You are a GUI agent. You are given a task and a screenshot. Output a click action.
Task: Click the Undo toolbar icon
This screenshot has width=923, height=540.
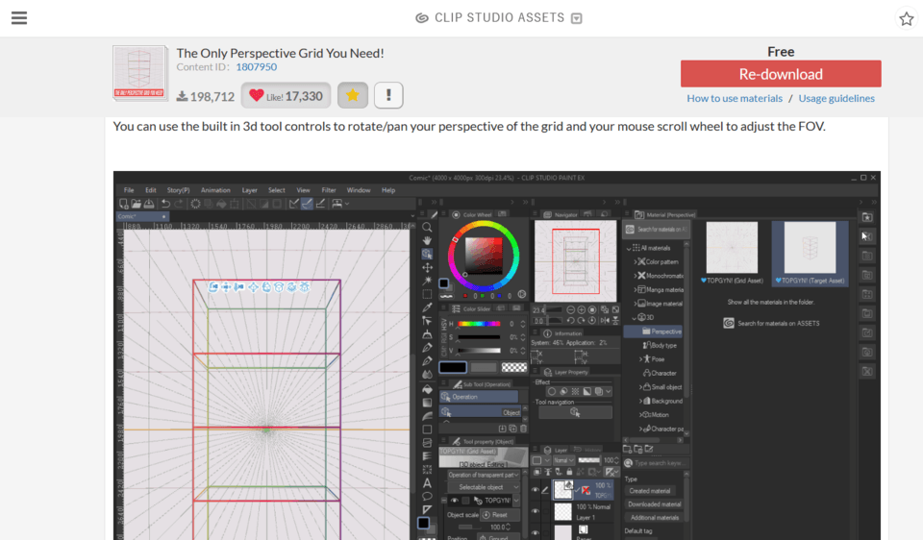(165, 204)
